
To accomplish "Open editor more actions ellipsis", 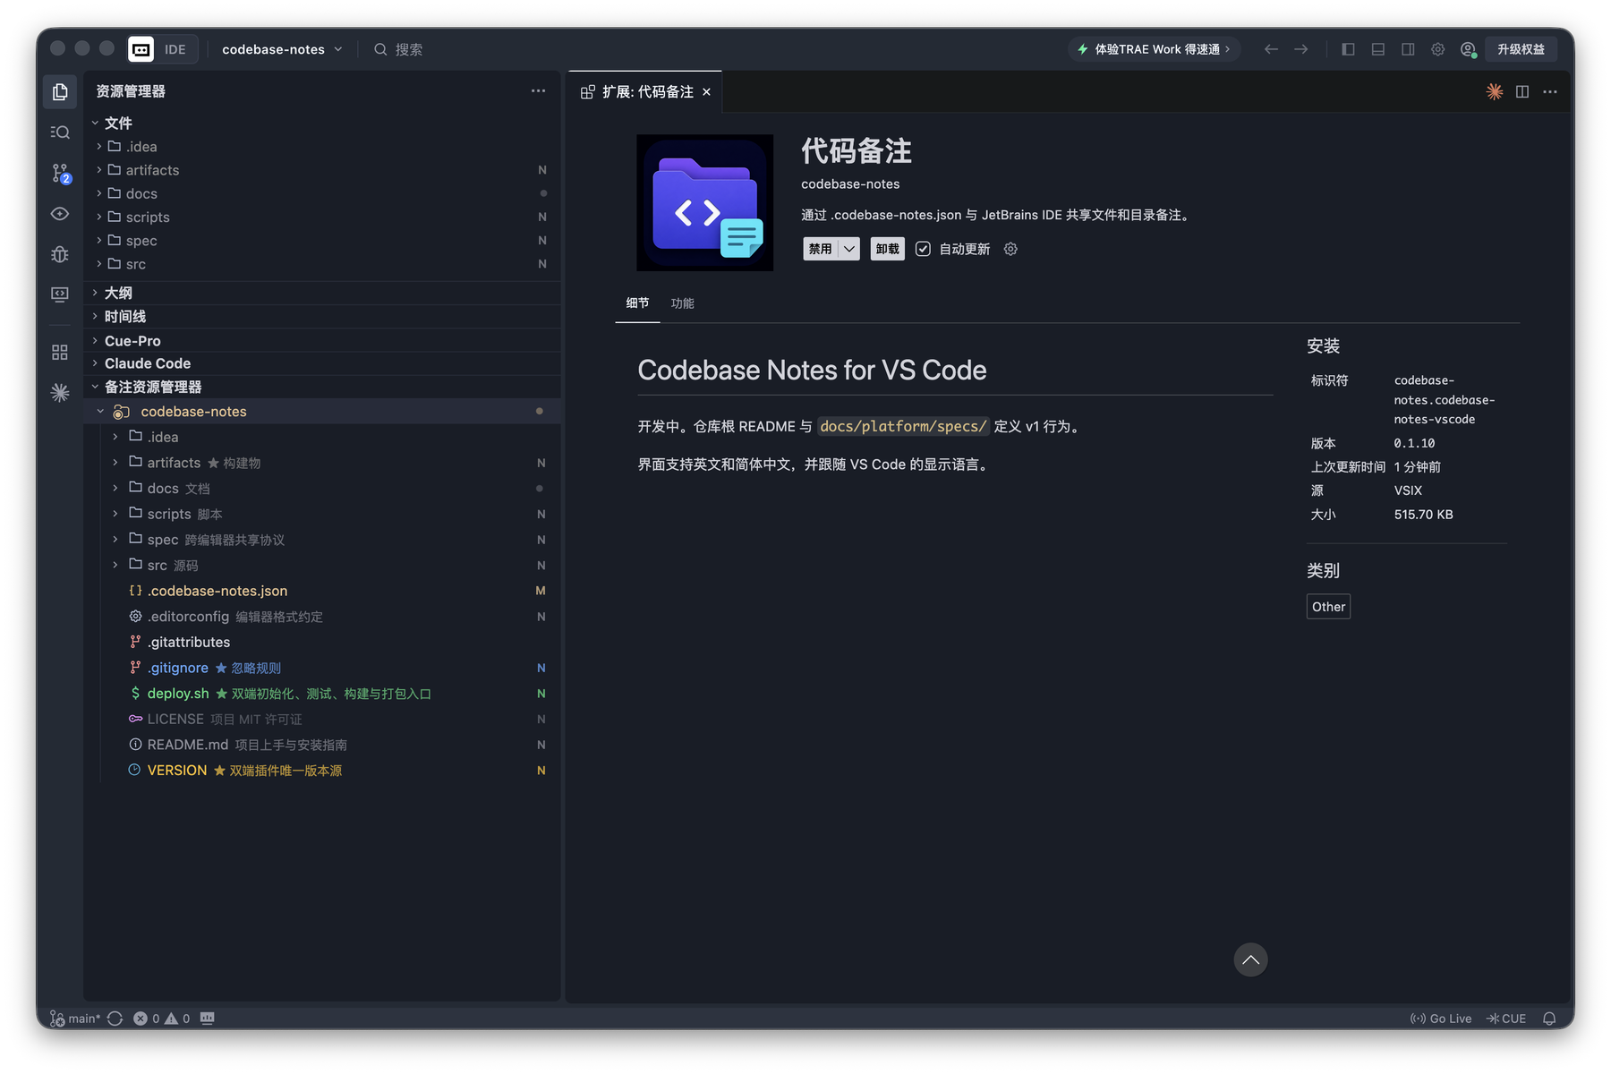I will point(1550,91).
